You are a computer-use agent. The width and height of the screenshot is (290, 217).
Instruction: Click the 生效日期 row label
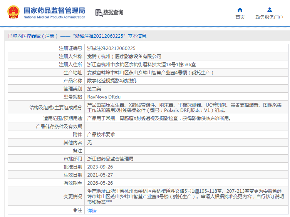pos(73,175)
